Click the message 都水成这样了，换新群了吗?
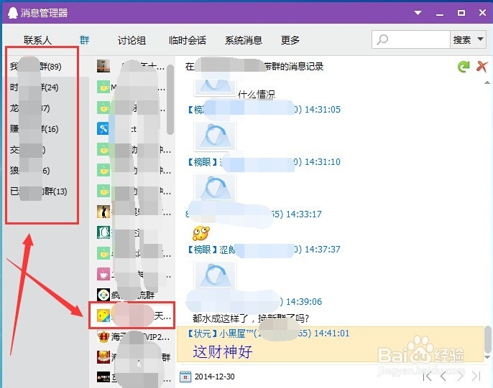 click(251, 318)
